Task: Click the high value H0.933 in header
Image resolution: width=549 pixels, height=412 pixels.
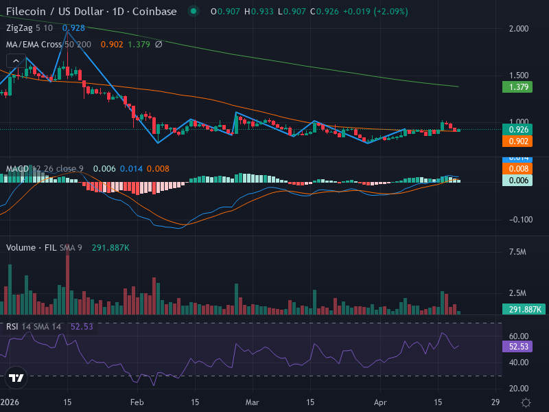Action: (x=259, y=12)
